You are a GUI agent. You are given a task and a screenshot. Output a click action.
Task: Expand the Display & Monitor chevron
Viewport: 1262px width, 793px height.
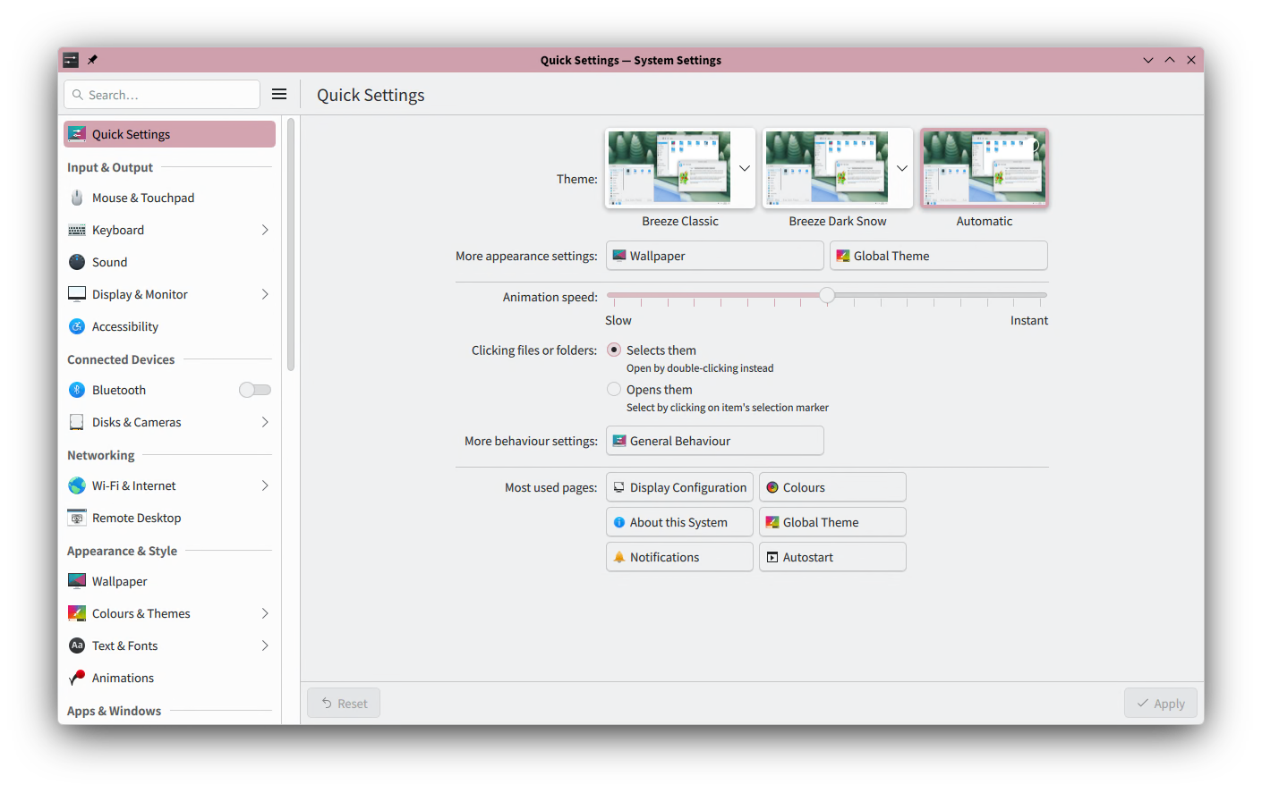coord(265,294)
